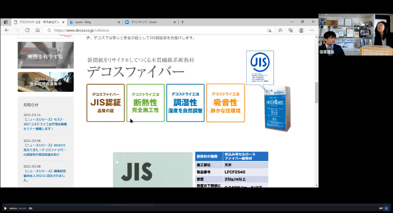The height and width of the screenshot is (213, 393).
Task: Click 25kg/m³以上 density cell
Action: [x=246, y=179]
